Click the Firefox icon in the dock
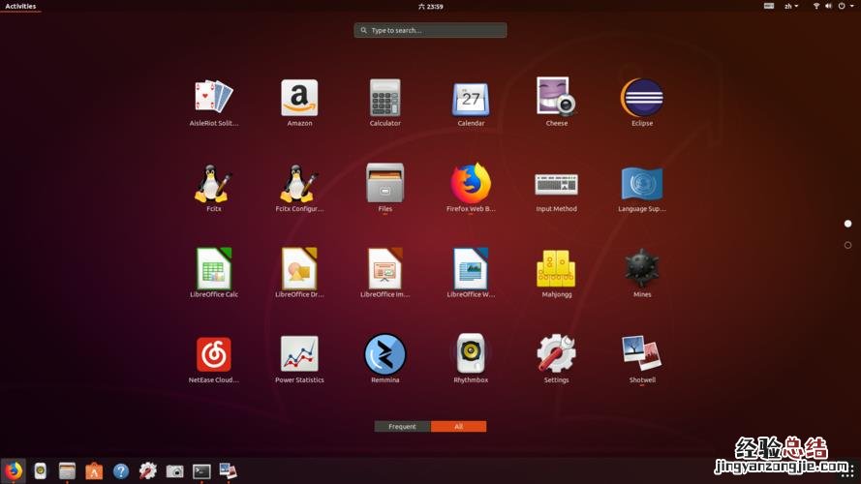 [x=14, y=470]
